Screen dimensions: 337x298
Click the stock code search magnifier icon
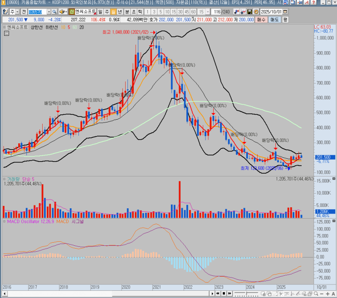coord(54,12)
